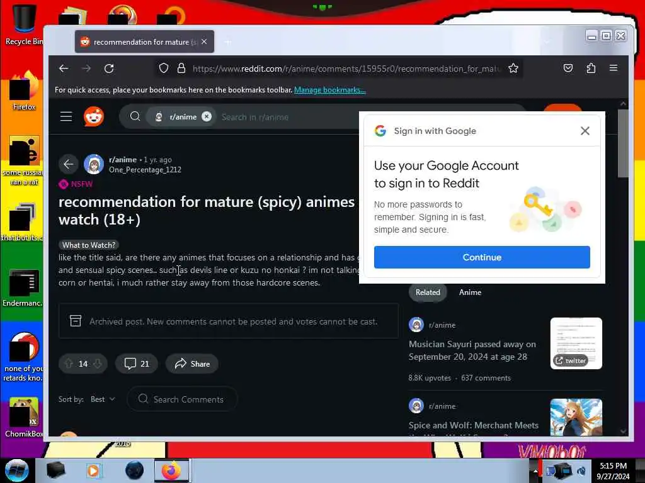This screenshot has height=483, width=645.
Task: Open the volume icon in the system tray
Action: 581,470
